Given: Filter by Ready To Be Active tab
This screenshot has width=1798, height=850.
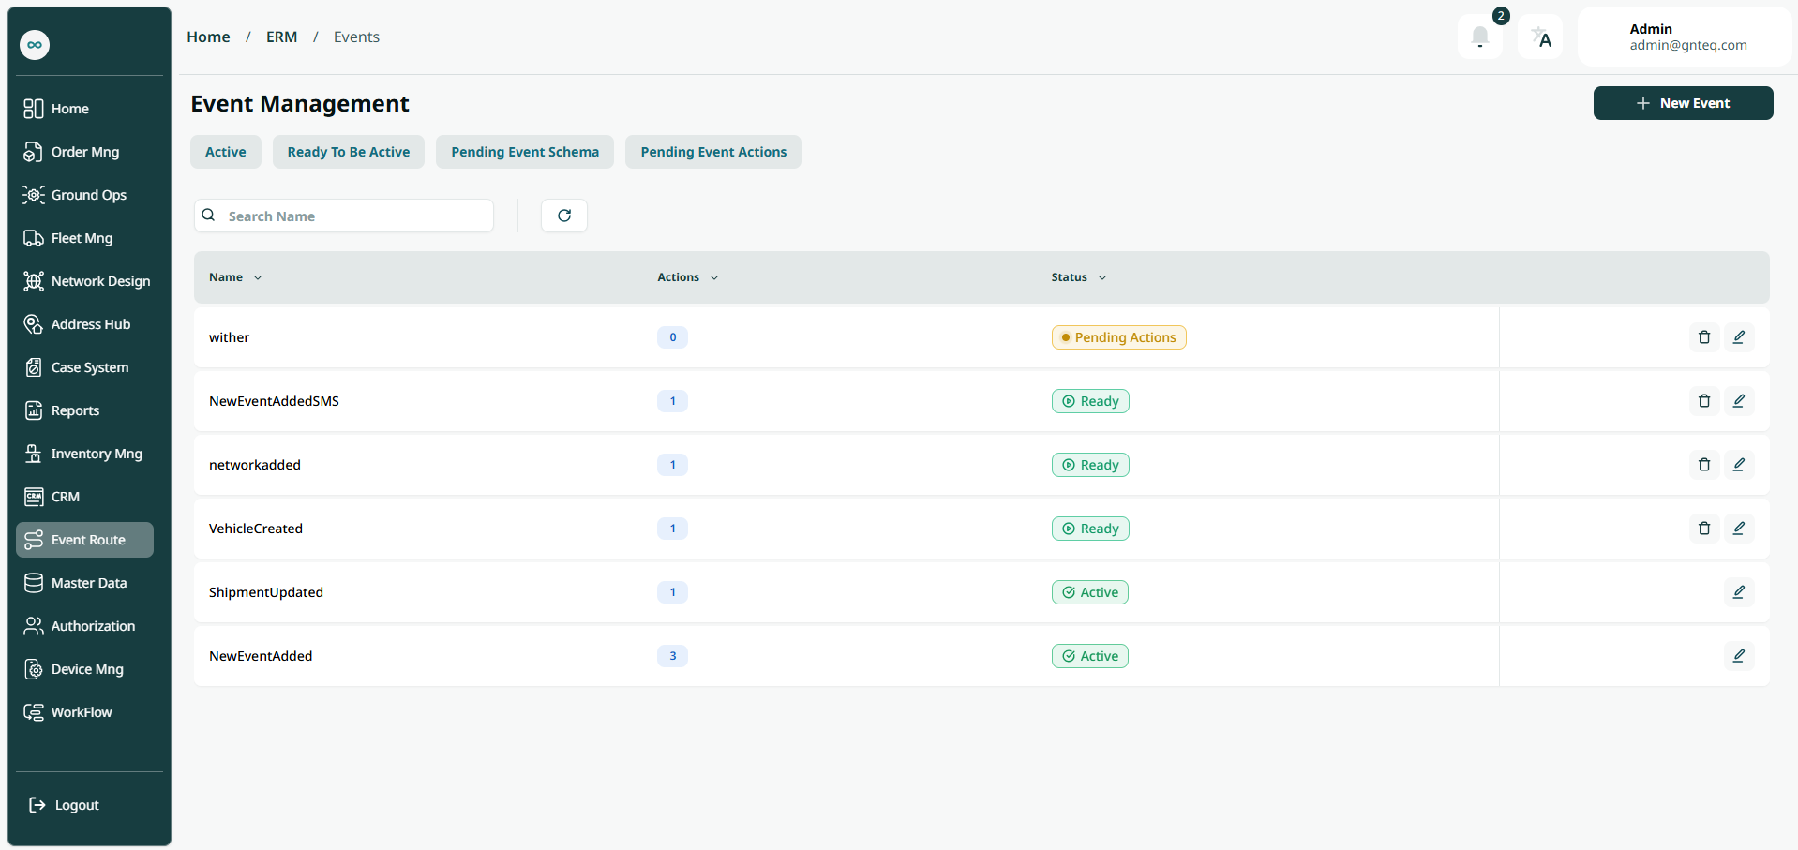Looking at the screenshot, I should (x=349, y=152).
